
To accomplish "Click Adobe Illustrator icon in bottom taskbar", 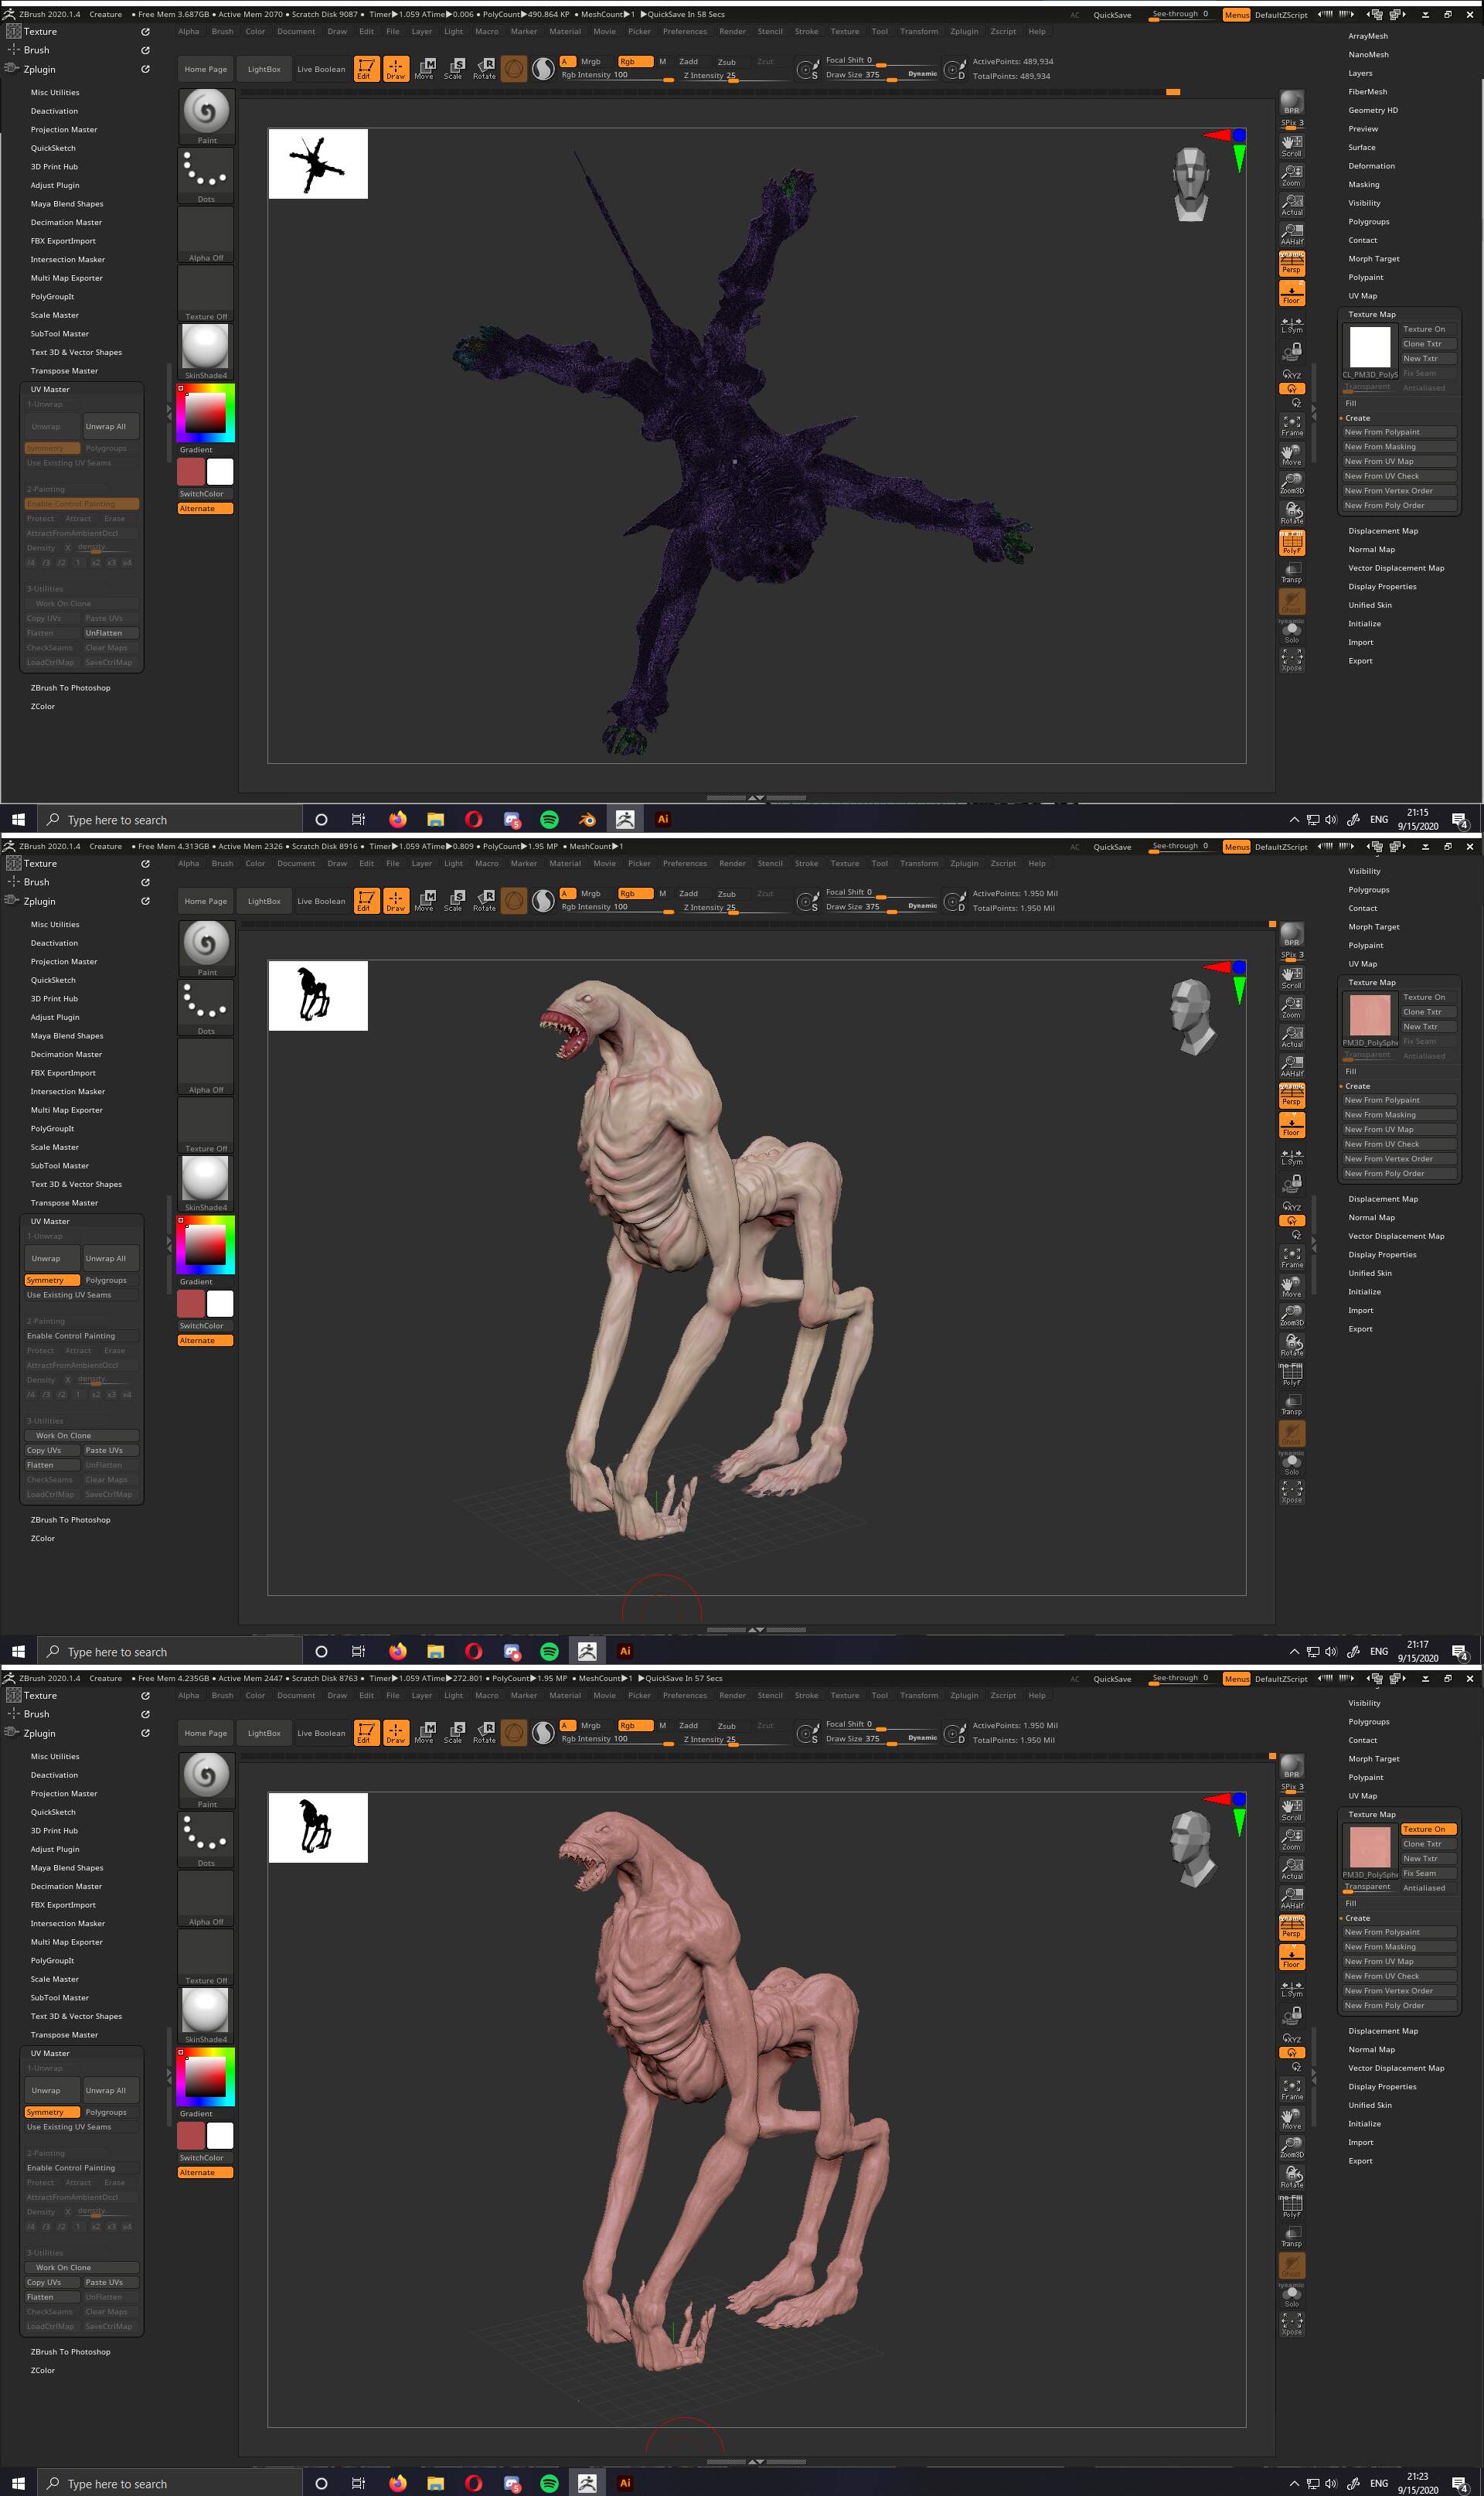I will coord(625,2483).
